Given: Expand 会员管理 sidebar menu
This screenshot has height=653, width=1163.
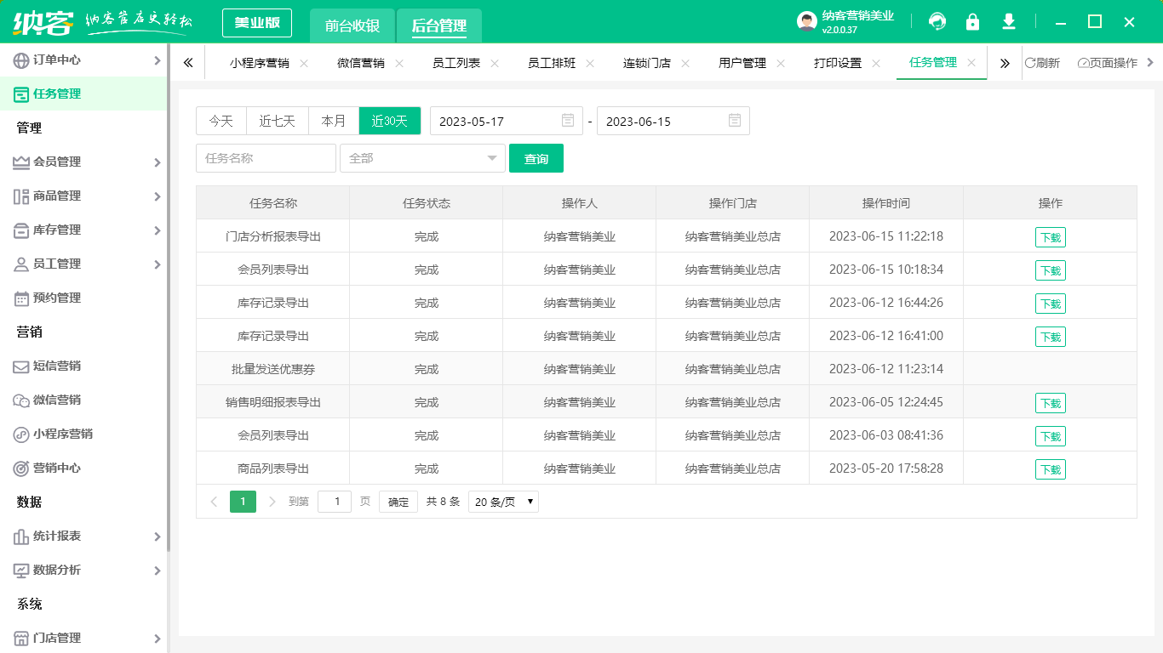Looking at the screenshot, I should (83, 162).
